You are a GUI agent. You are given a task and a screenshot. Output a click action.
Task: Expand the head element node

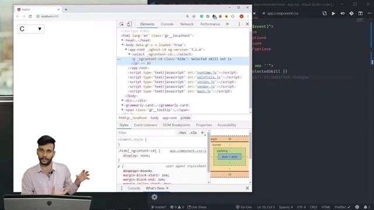[122, 40]
